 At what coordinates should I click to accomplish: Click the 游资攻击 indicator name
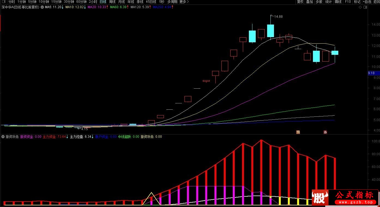coord(12,137)
